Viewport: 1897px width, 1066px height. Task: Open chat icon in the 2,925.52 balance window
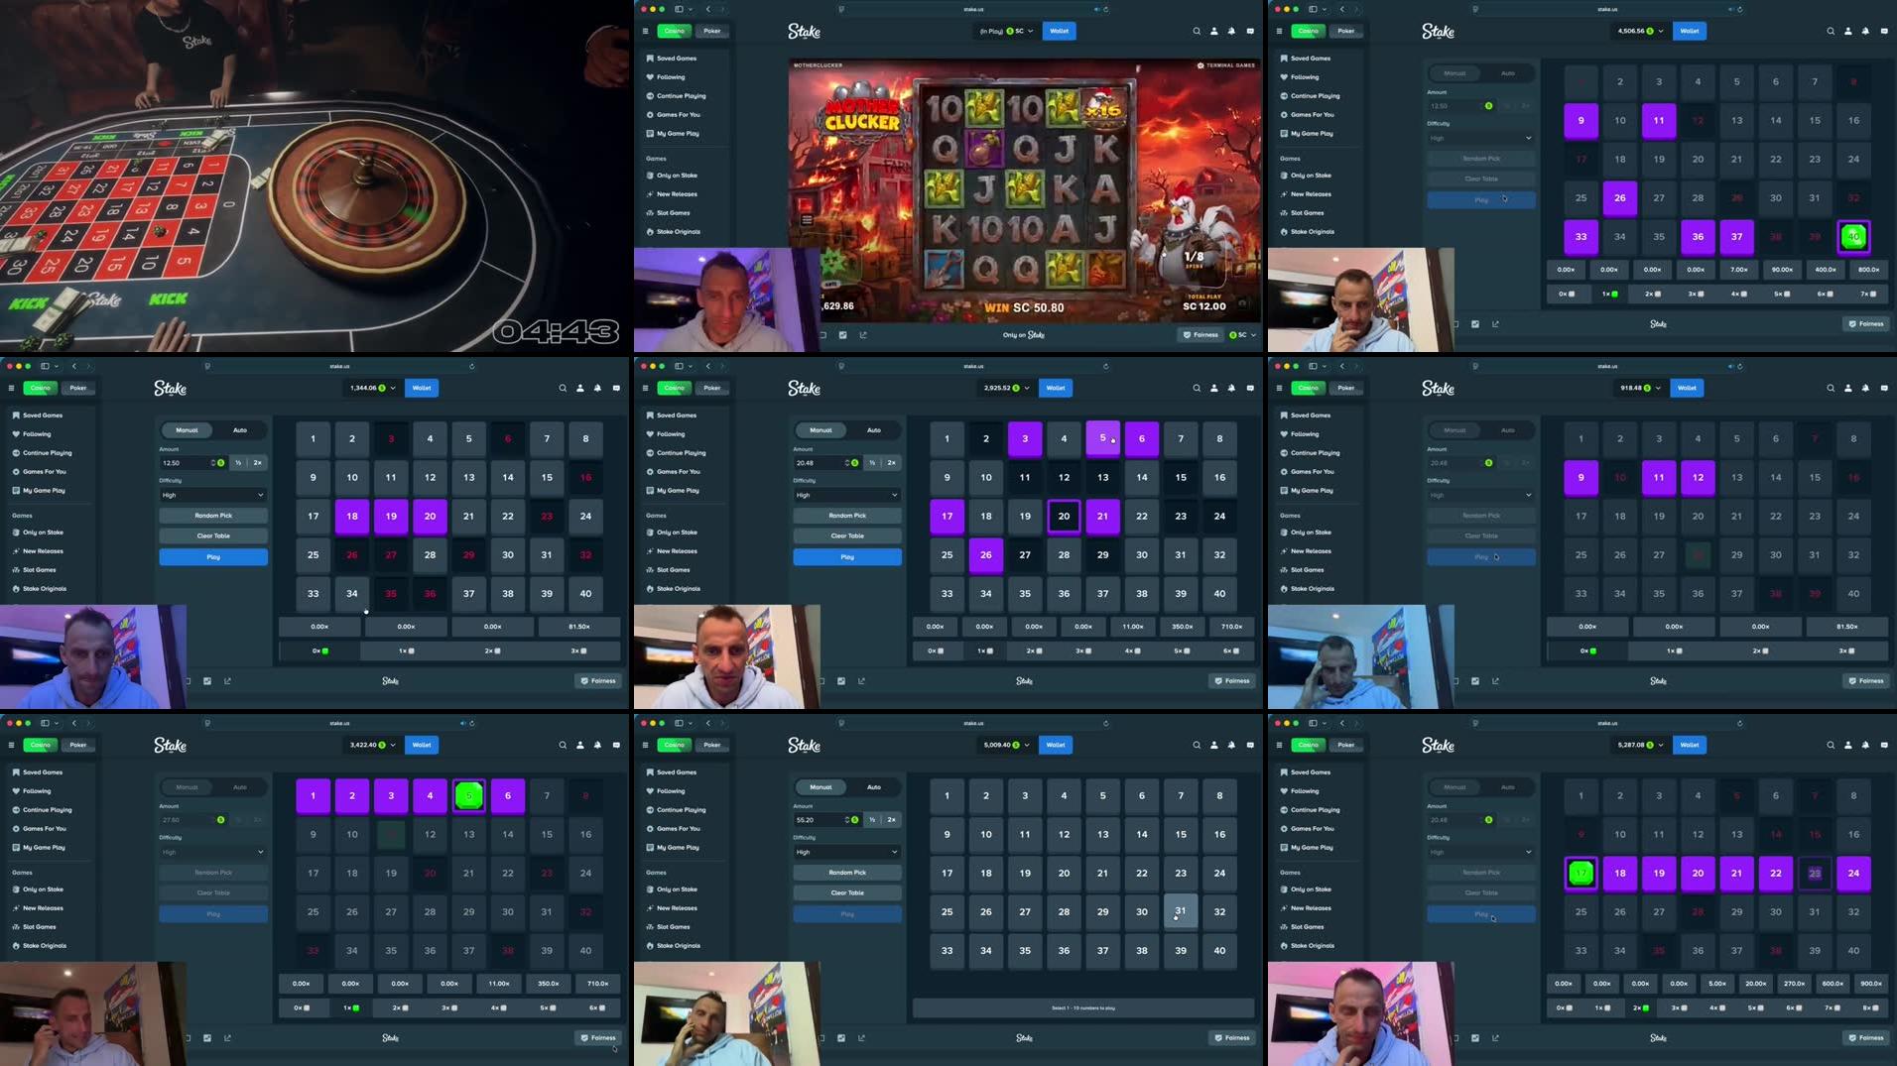pos(1250,388)
